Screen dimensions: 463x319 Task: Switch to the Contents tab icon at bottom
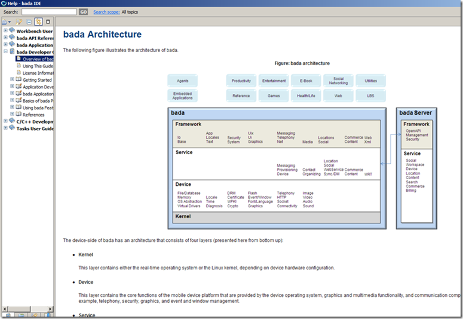(8, 315)
